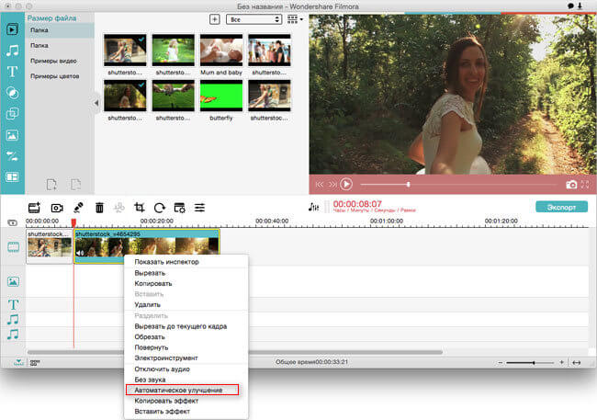Toggle the picture-in-picture track icon
Viewport: 597px width, 420px height.
click(x=13, y=281)
